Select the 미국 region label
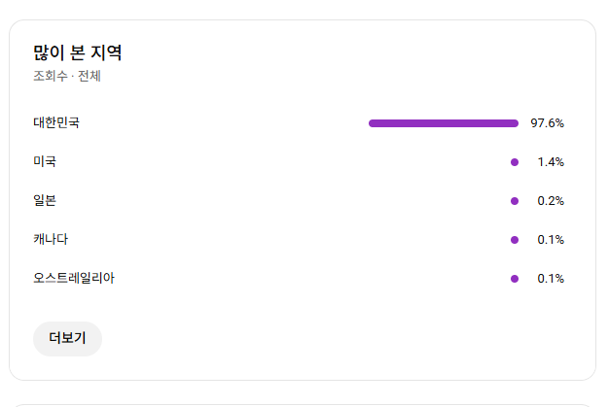Screen dimensions: 609x407 pyautogui.click(x=45, y=162)
